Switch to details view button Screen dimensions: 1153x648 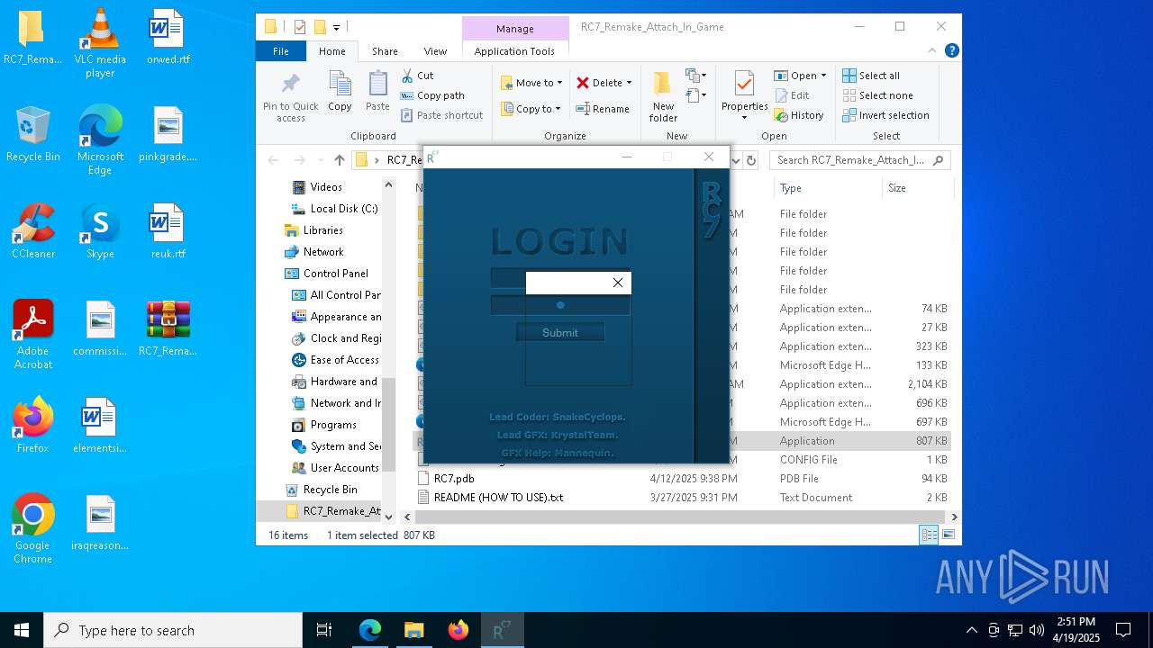929,535
